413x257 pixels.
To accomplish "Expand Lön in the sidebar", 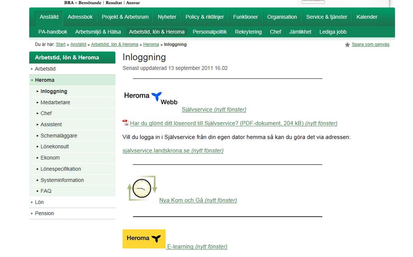I will 72,202.
